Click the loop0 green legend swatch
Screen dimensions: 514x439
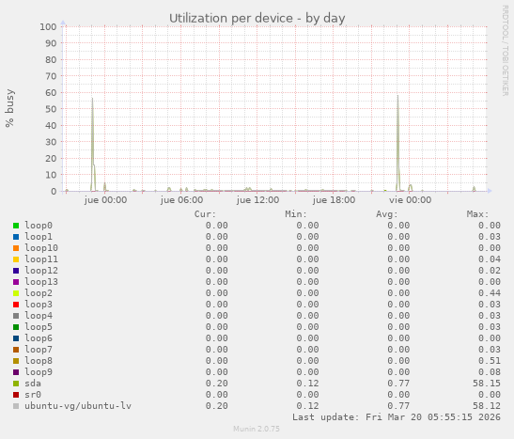coord(16,226)
